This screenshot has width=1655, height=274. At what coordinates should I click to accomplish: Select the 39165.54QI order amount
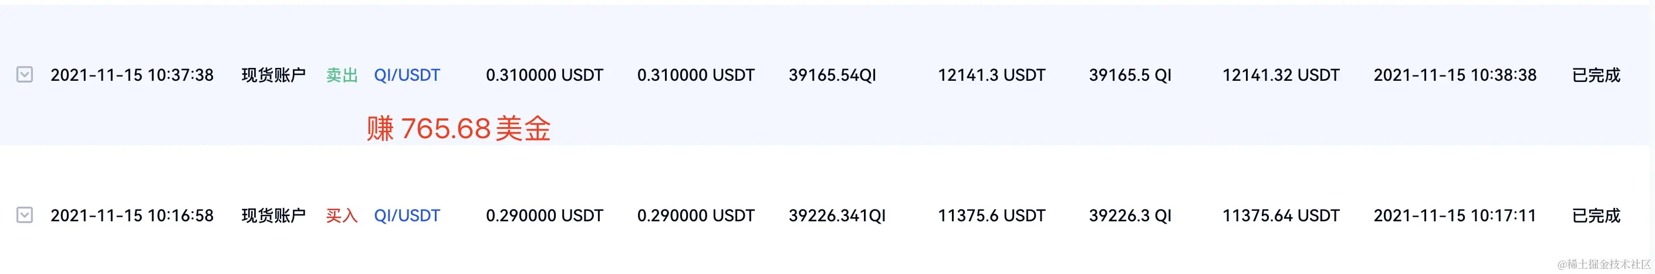pyautogui.click(x=832, y=76)
